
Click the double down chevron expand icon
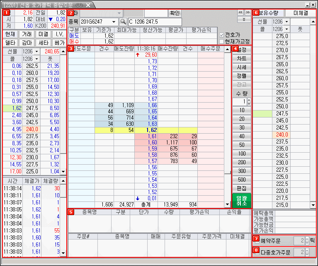point(244,19)
